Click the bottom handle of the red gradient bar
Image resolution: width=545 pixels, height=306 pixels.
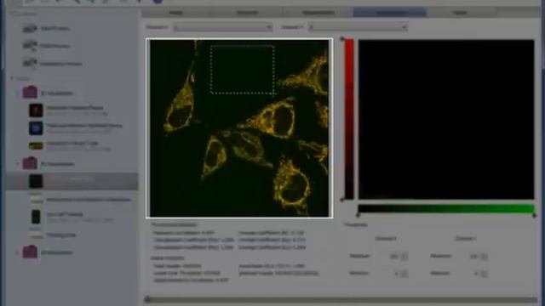[342, 200]
